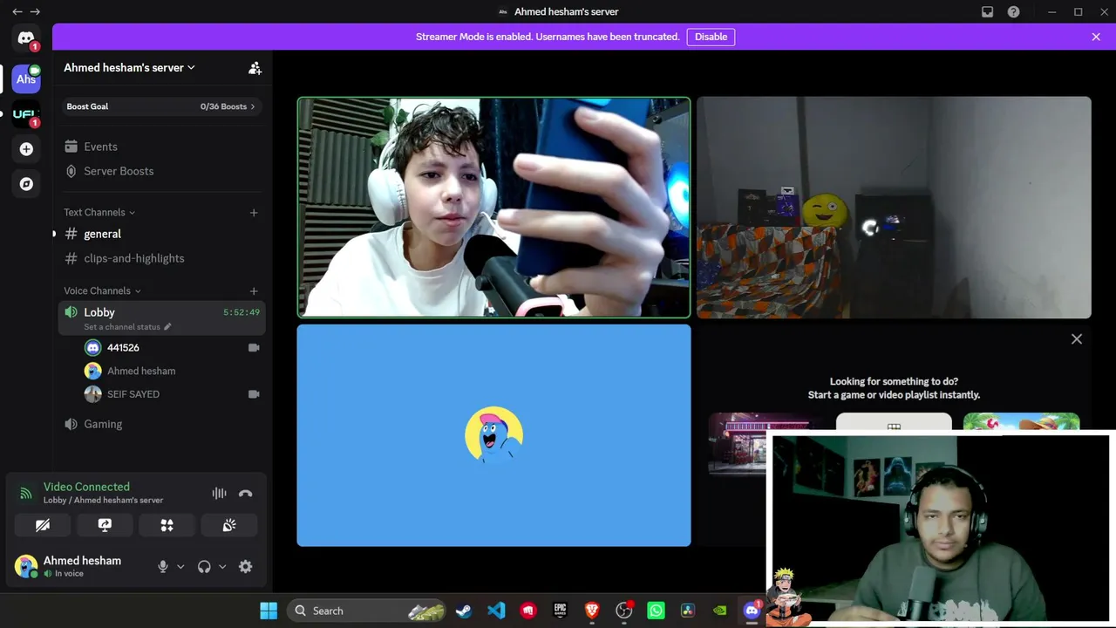This screenshot has width=1116, height=628.
Task: Focus the blue avatar participant tile
Action: (493, 435)
